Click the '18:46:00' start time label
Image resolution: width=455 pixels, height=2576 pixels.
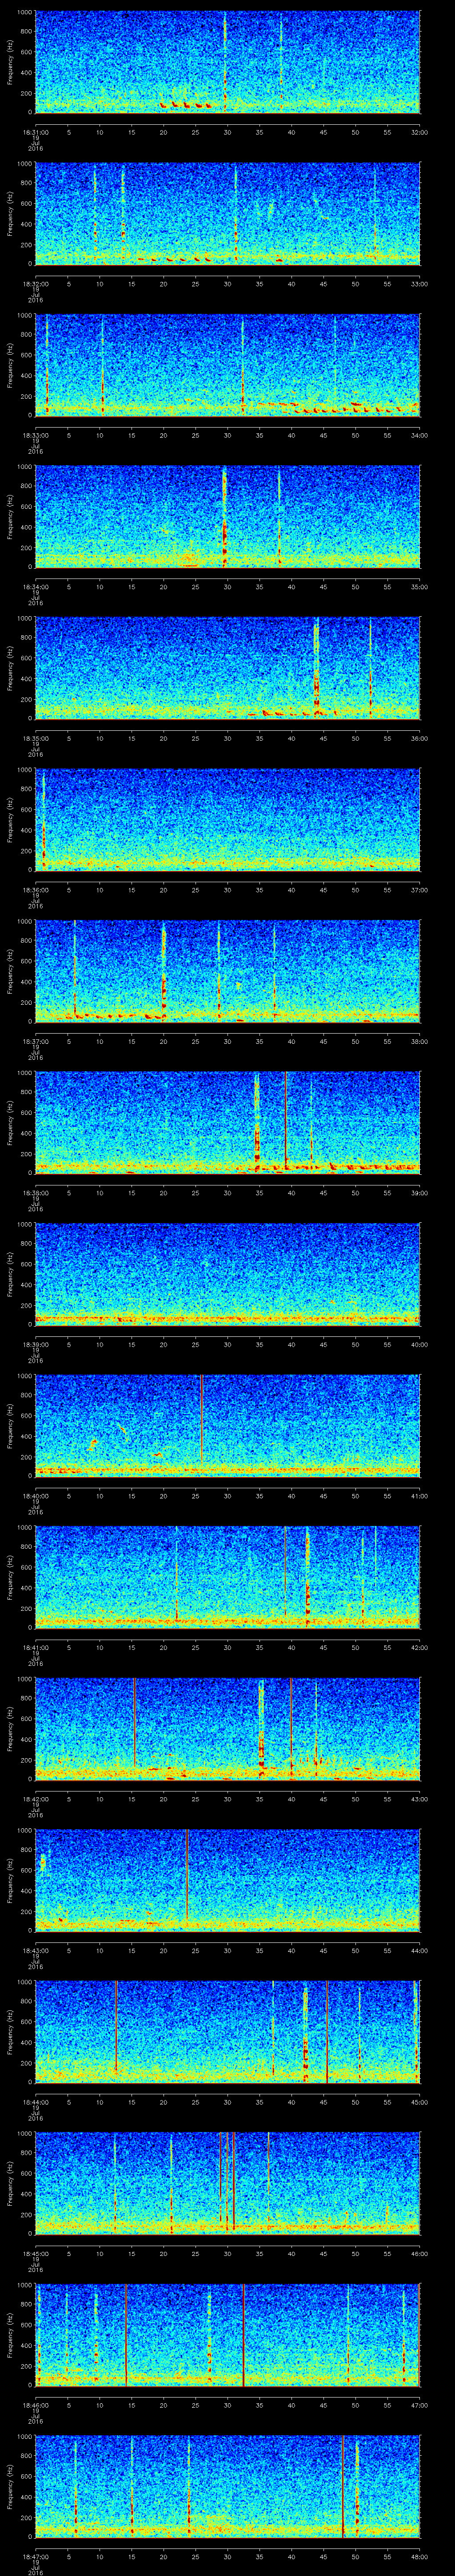35,2405
